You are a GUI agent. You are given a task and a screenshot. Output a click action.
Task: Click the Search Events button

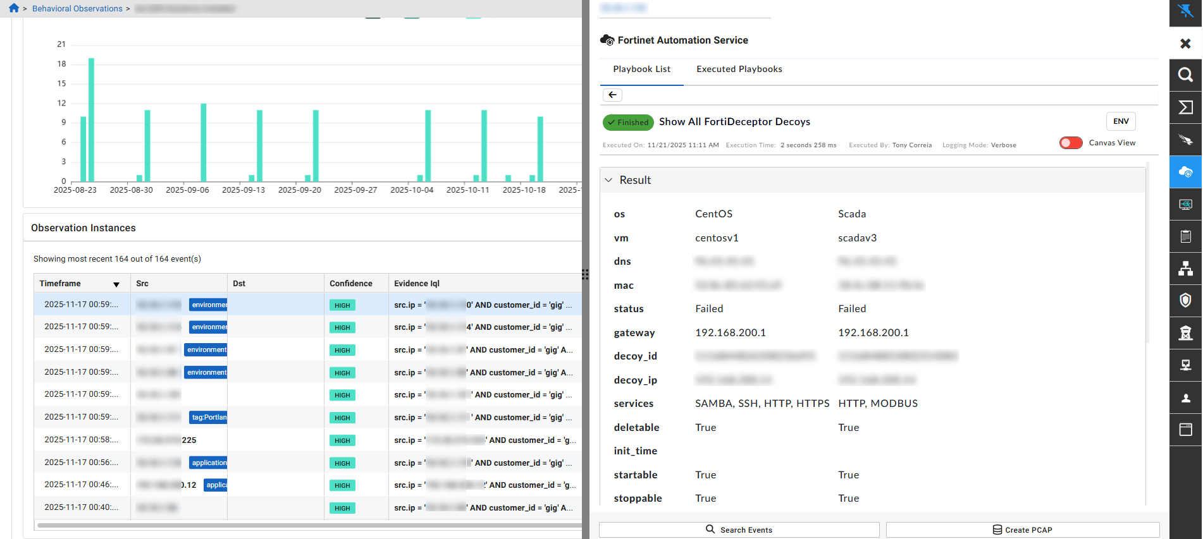point(739,530)
